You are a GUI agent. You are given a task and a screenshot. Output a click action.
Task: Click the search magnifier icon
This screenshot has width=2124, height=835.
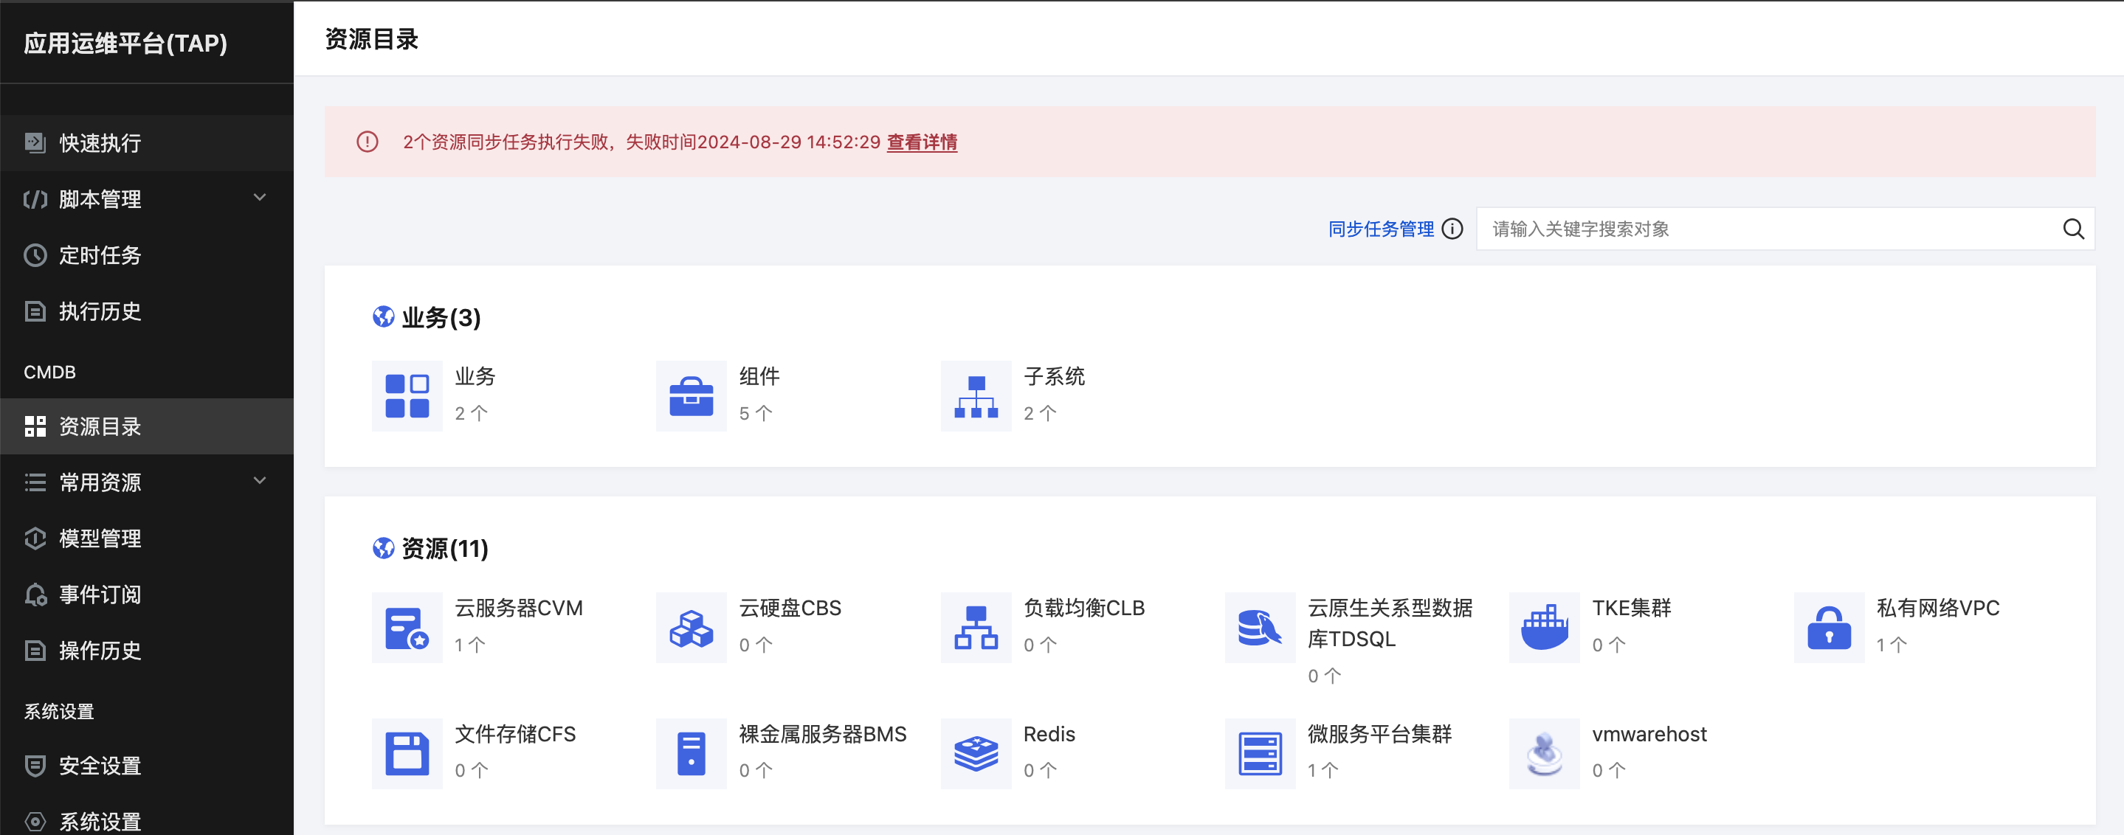click(x=2073, y=229)
